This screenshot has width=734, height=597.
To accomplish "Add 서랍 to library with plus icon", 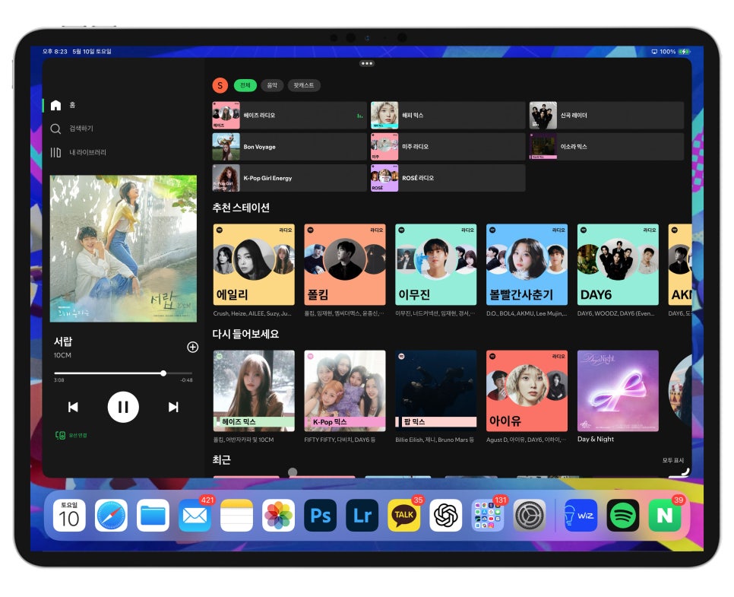I will [192, 347].
